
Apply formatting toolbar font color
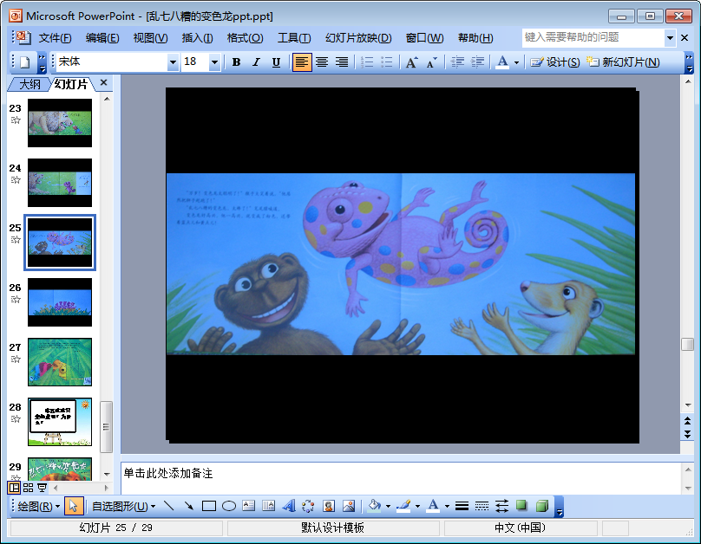pos(502,62)
